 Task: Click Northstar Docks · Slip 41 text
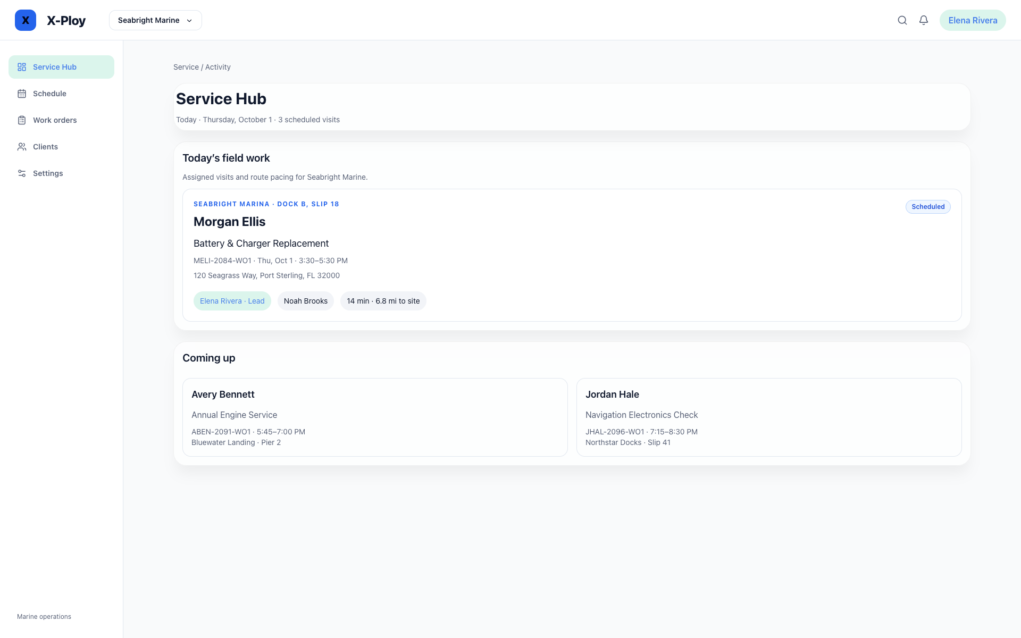point(628,442)
